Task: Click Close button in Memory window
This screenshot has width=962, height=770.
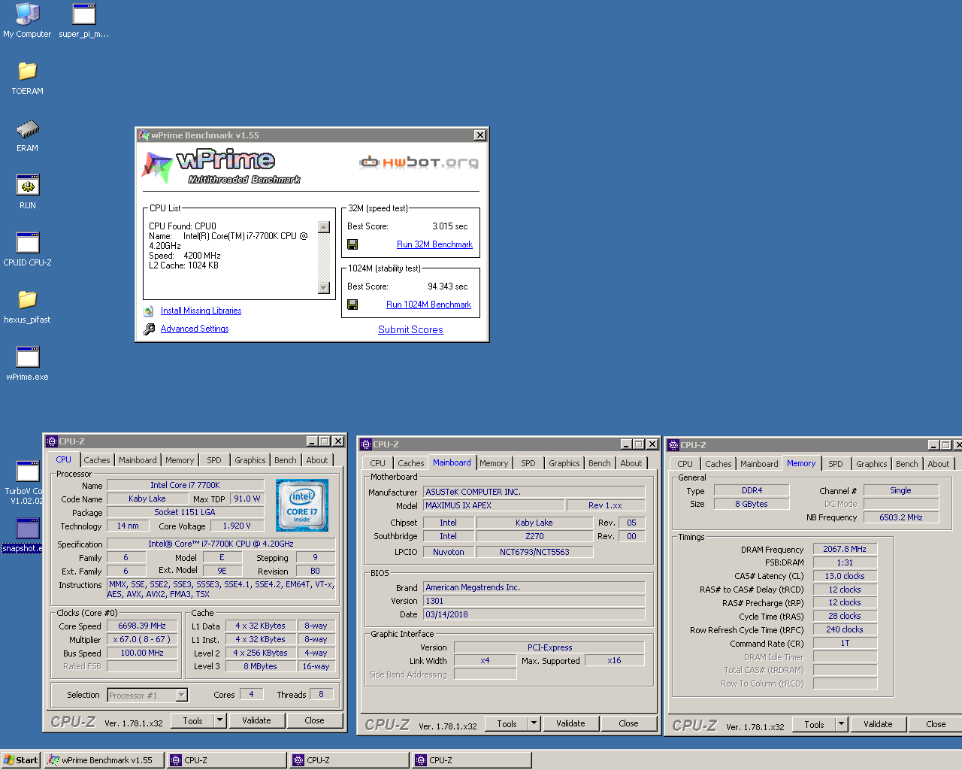Action: coord(936,724)
